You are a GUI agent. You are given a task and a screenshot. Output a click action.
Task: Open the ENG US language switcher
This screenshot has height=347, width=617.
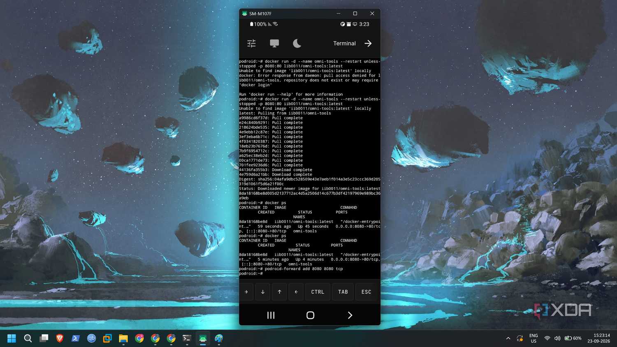coord(533,338)
